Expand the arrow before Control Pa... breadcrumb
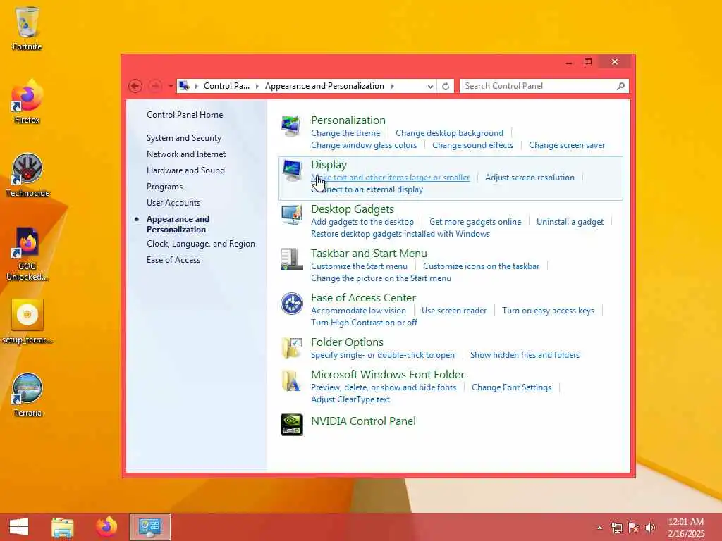The height and width of the screenshot is (541, 722). (x=197, y=86)
